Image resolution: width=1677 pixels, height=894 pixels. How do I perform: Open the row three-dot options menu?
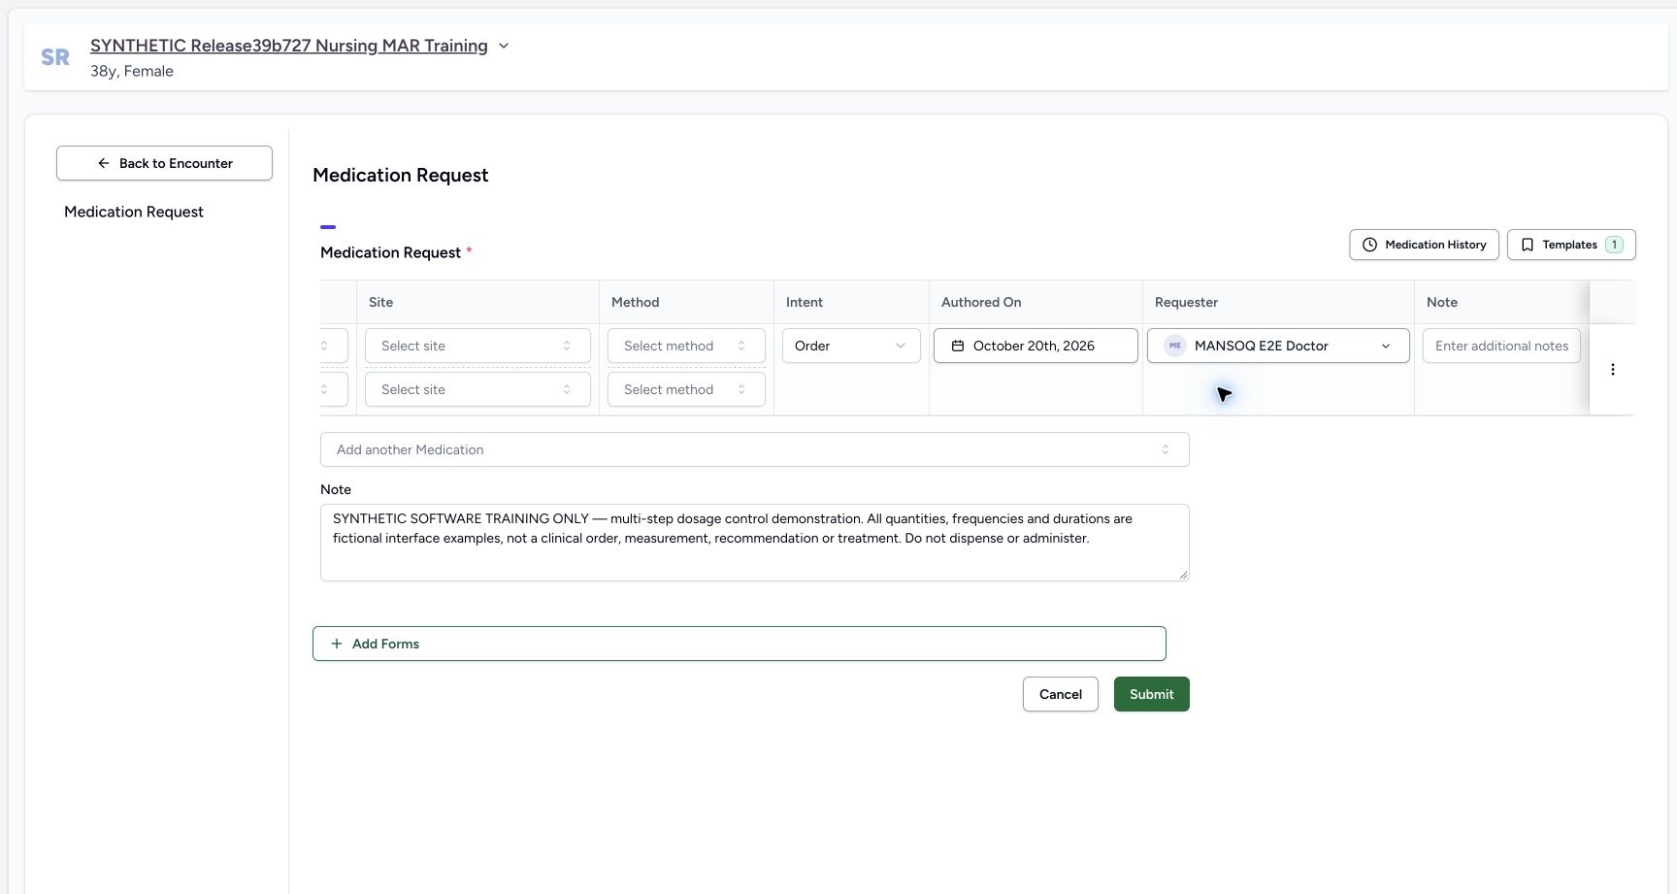point(1613,369)
